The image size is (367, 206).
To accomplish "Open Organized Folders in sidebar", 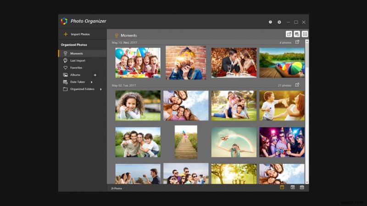I will point(83,89).
